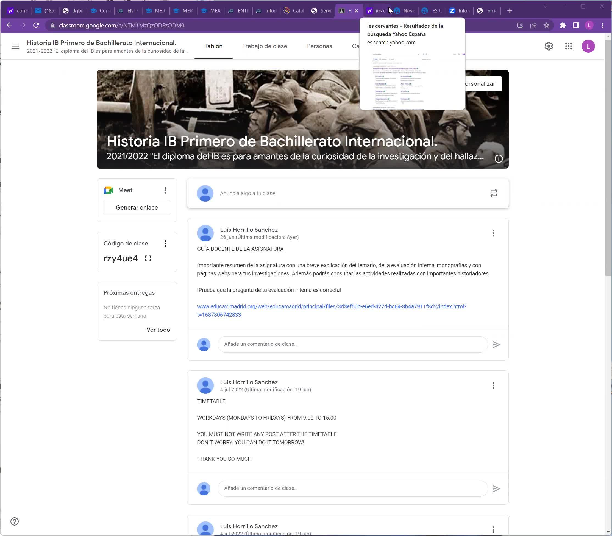The width and height of the screenshot is (612, 536).
Task: Open the help question mark icon
Action: pos(14,522)
